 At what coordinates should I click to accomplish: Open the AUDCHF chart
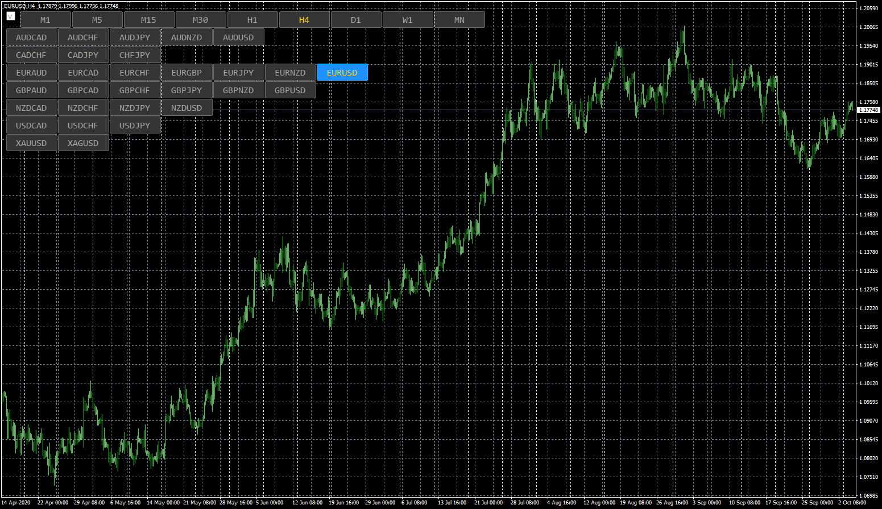[x=83, y=37]
